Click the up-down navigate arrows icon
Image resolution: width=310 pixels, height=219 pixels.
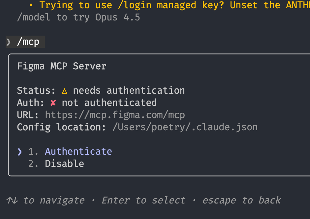[12, 201]
